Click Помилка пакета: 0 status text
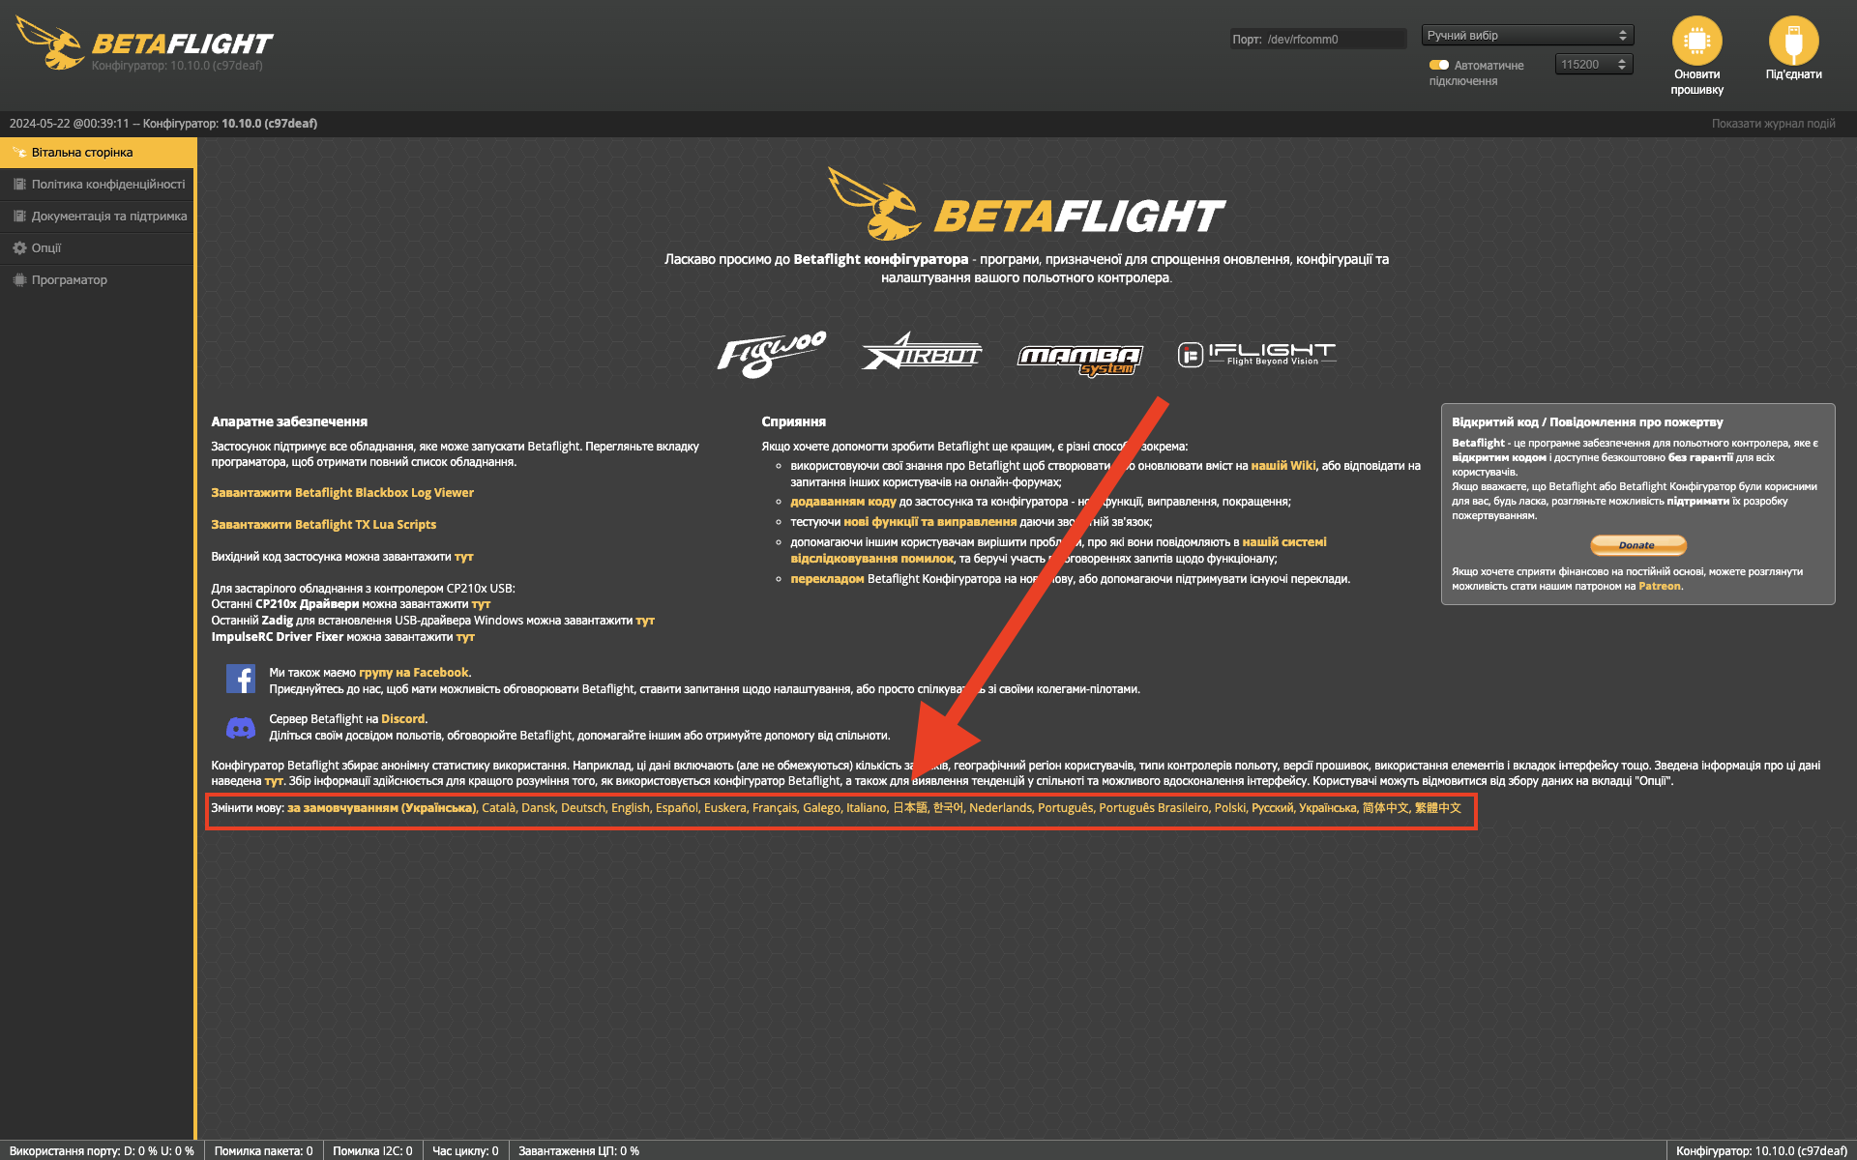 [x=263, y=1151]
